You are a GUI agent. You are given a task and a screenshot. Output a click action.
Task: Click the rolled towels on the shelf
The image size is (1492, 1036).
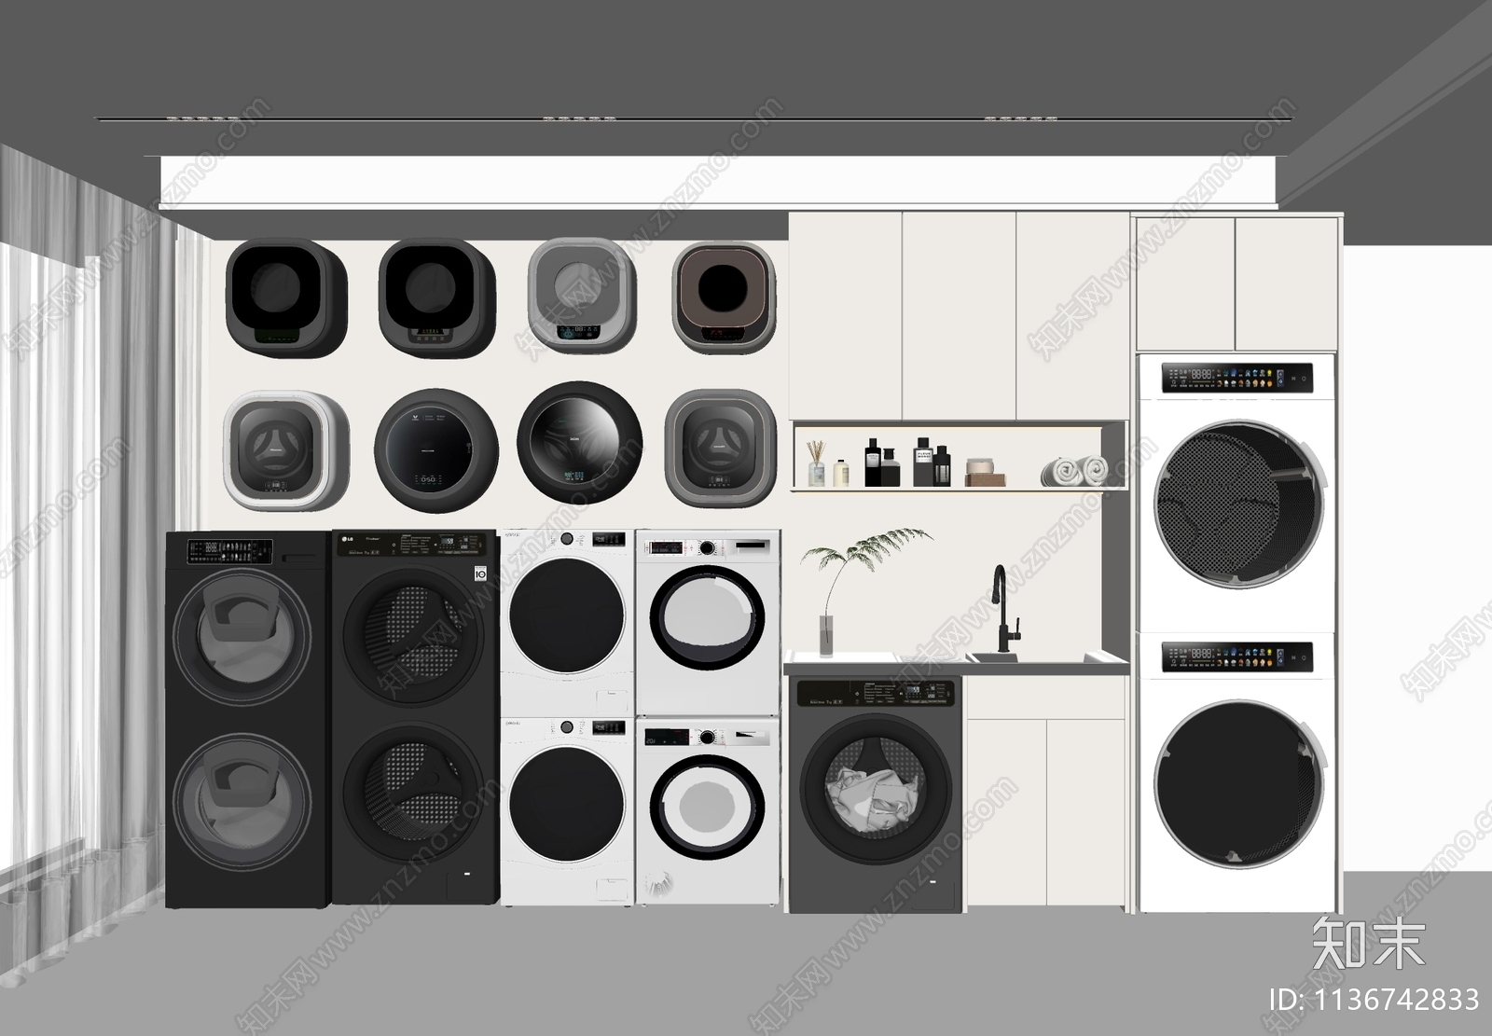click(x=1074, y=471)
